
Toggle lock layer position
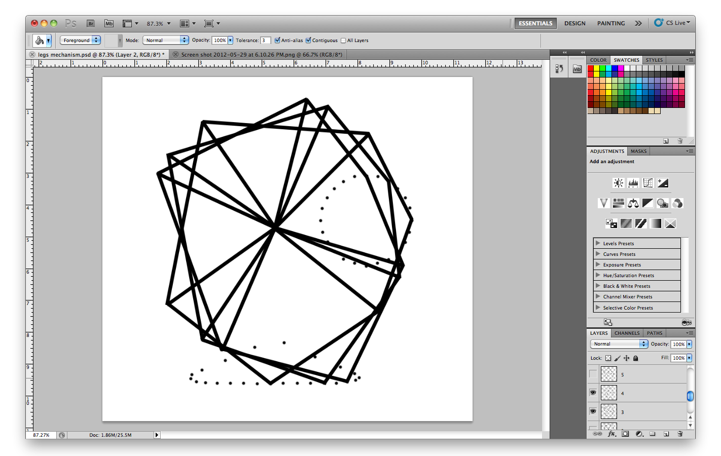tap(627, 358)
